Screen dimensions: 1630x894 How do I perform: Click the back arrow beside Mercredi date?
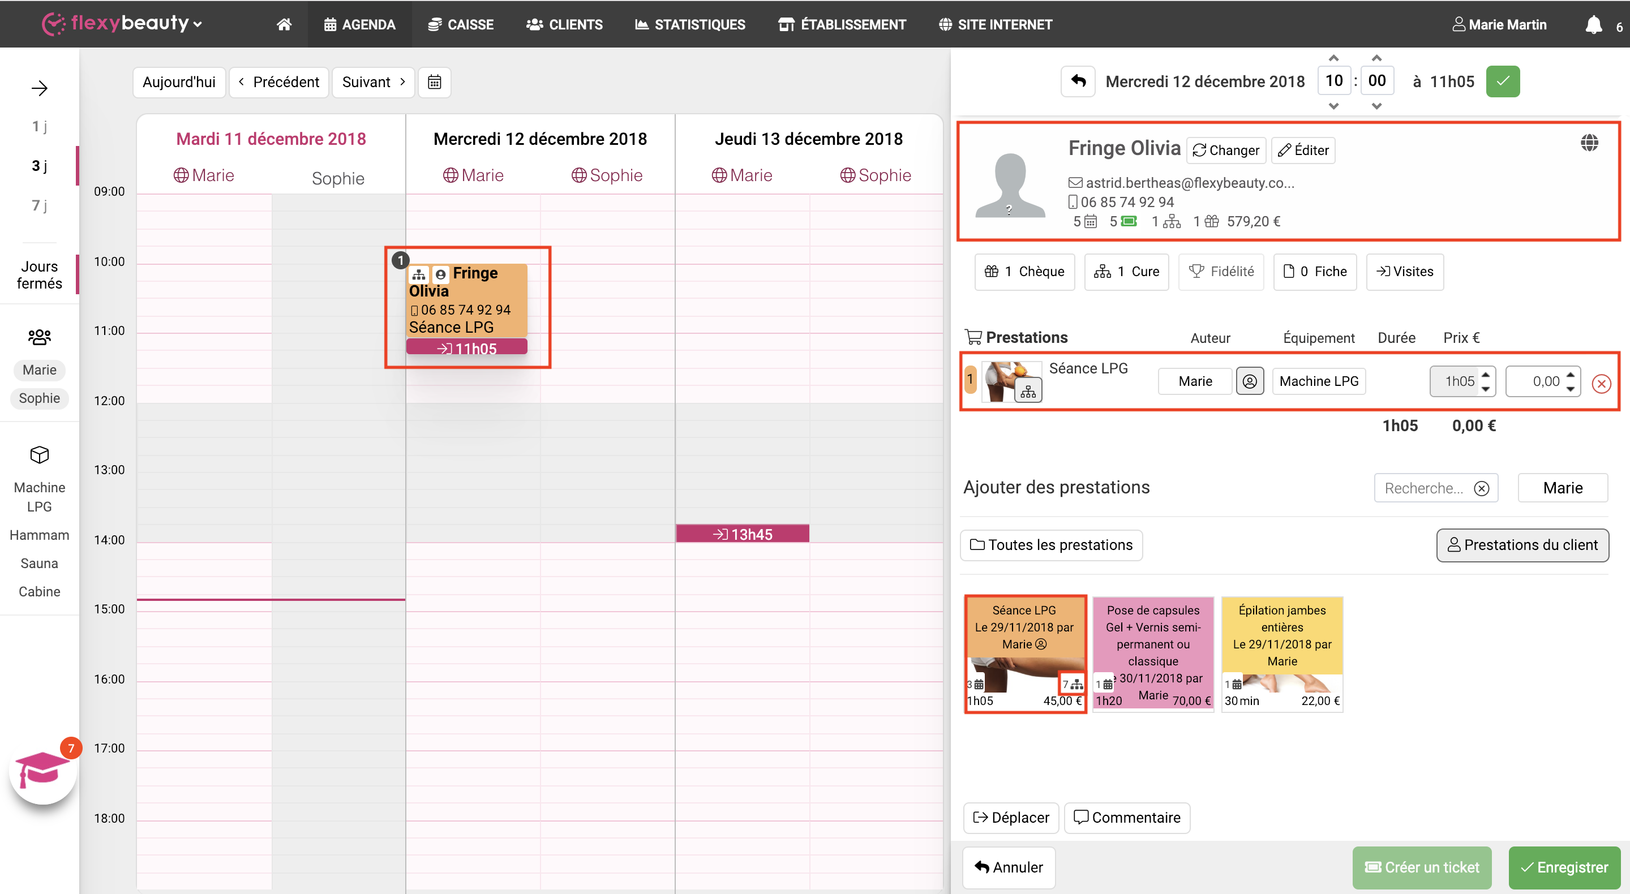[x=1078, y=81]
